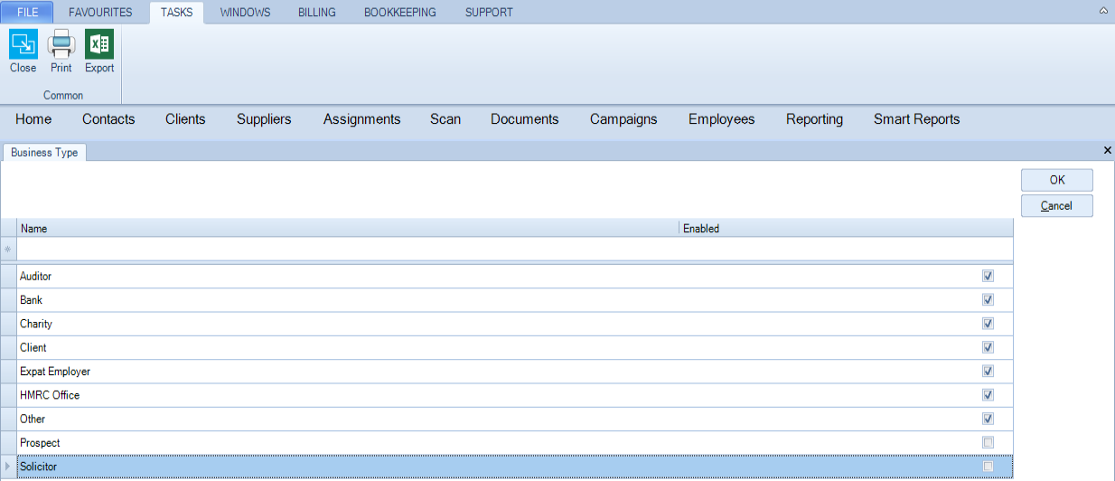Screen dimensions: 1115x481
Task: Select the Auditor row name
Action: pyautogui.click(x=36, y=277)
